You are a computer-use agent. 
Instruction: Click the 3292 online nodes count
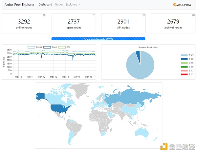24,22
